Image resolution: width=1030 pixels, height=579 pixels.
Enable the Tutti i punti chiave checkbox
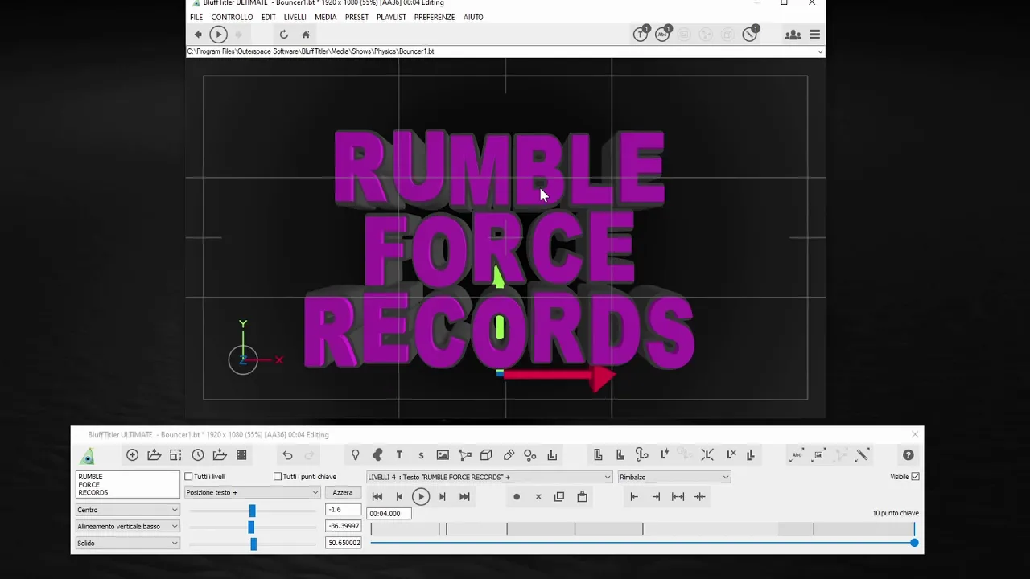(278, 477)
